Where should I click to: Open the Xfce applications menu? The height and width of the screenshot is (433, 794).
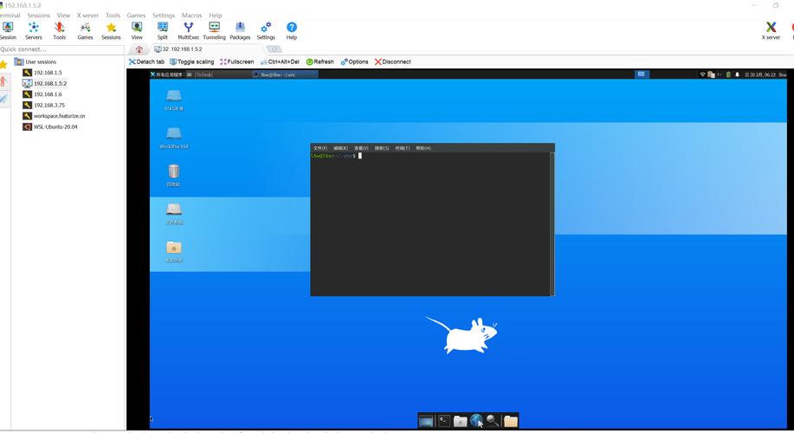tap(170, 75)
